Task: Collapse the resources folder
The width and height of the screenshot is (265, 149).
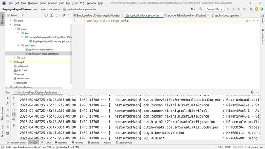Action: (x=18, y=45)
